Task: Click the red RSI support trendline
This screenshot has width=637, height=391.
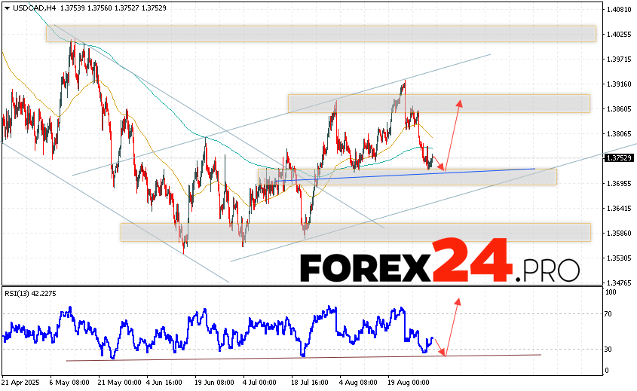Action: 302,357
